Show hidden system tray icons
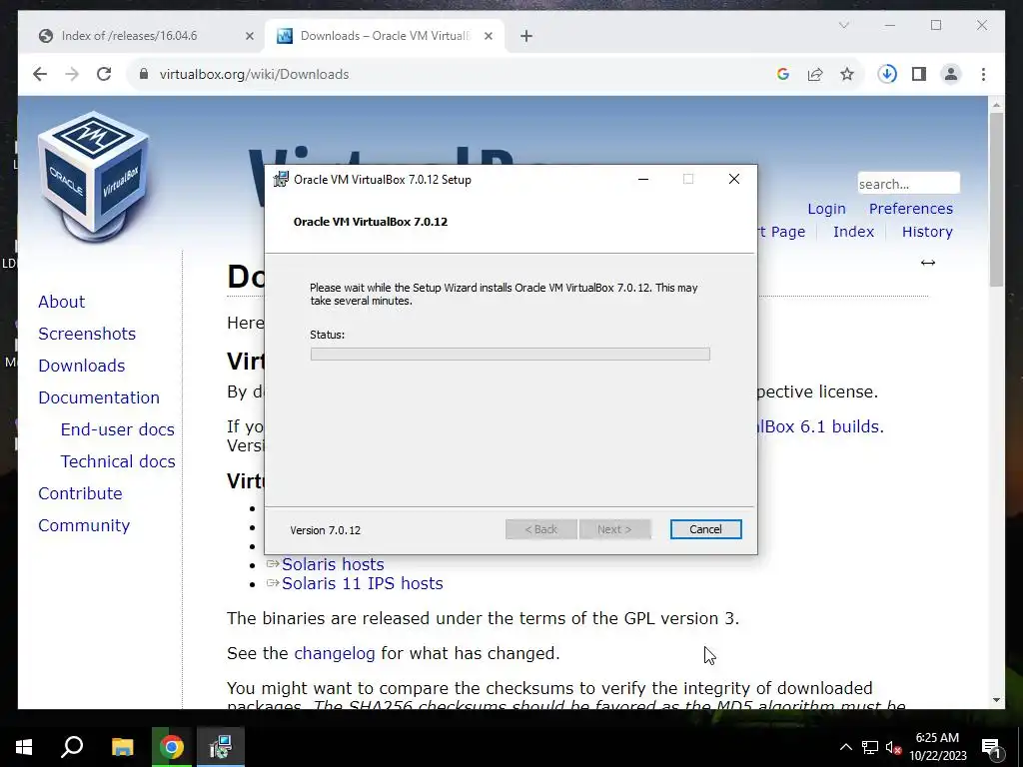This screenshot has height=767, width=1023. tap(845, 747)
